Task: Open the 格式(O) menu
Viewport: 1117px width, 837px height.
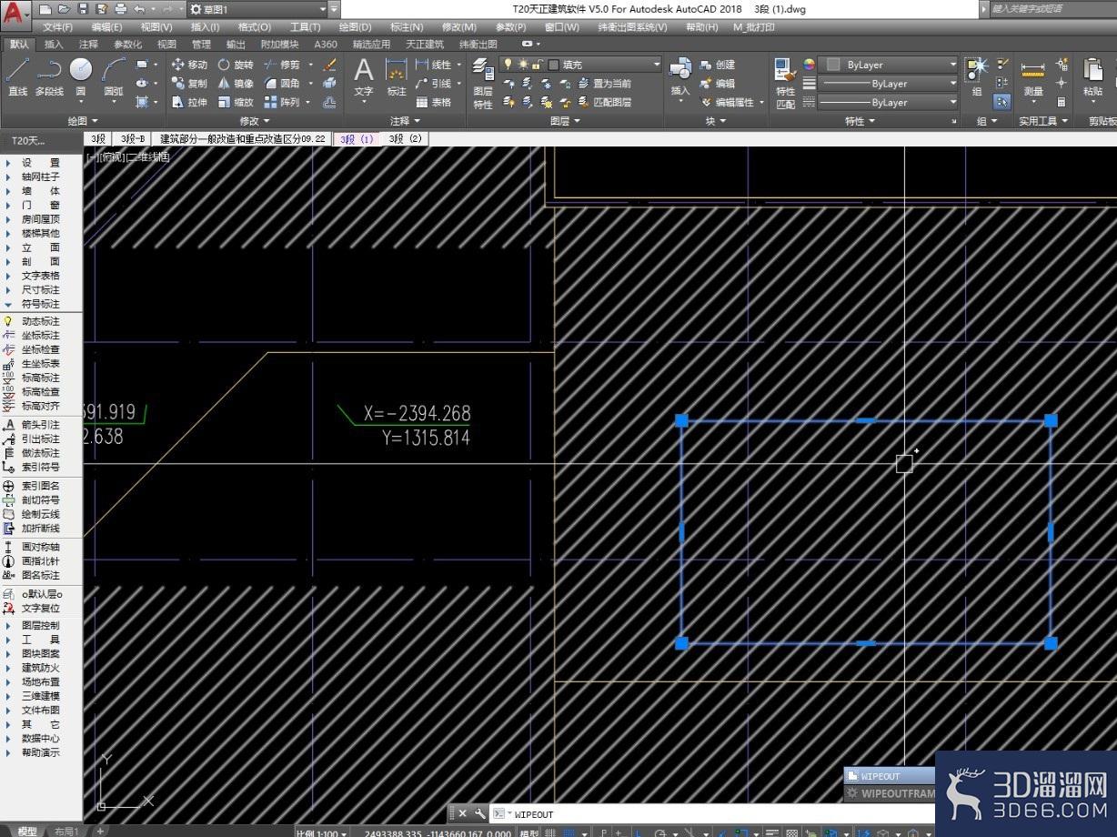Action: click(254, 27)
